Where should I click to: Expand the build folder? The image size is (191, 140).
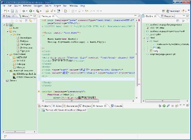pos(8,28)
